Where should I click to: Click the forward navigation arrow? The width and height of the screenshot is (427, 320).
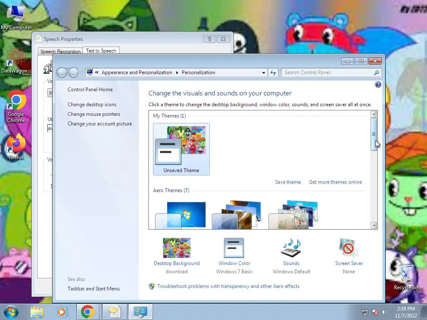pyautogui.click(x=73, y=72)
